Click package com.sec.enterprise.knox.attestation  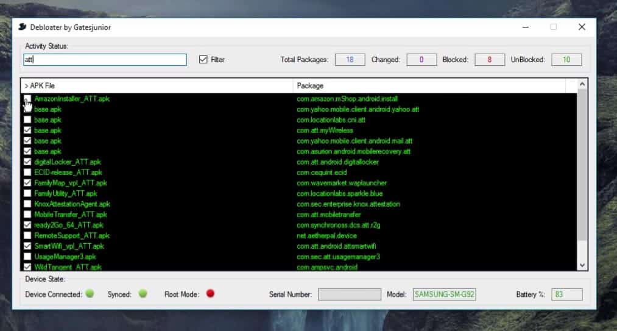tap(348, 204)
